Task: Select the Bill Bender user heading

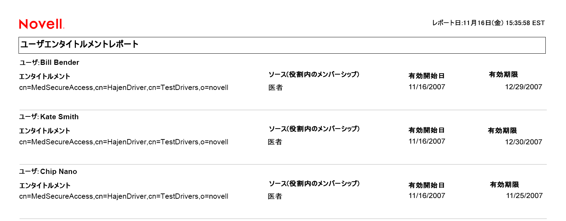Action: pyautogui.click(x=49, y=63)
